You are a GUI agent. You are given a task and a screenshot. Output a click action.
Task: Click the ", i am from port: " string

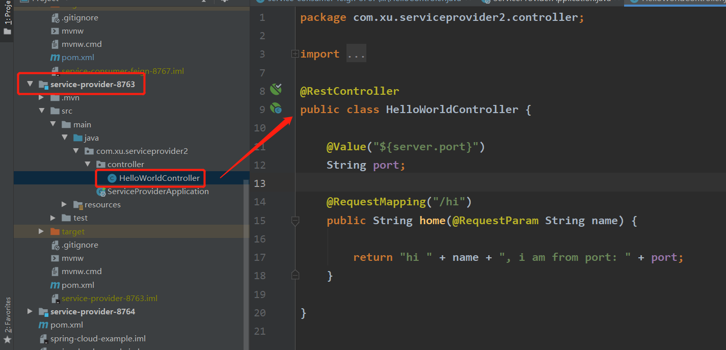564,257
